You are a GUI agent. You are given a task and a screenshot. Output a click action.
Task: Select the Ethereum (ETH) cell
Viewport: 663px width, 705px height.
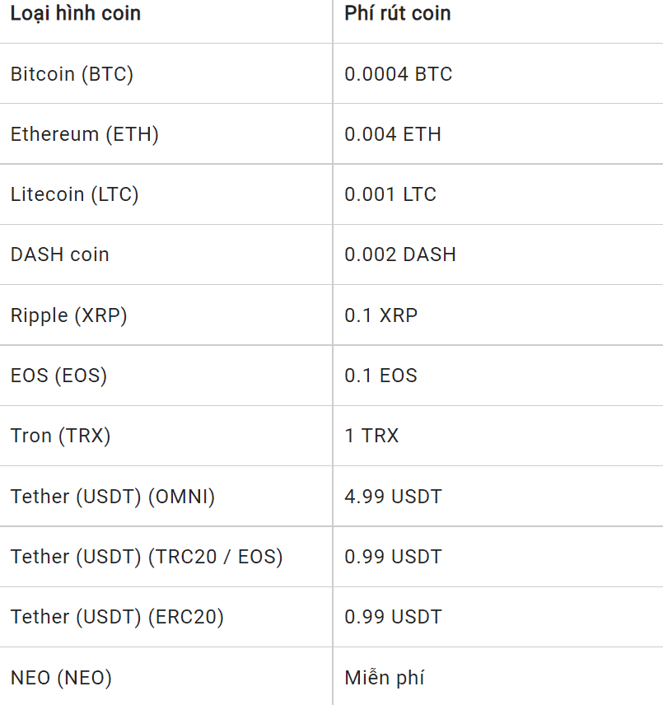(84, 134)
